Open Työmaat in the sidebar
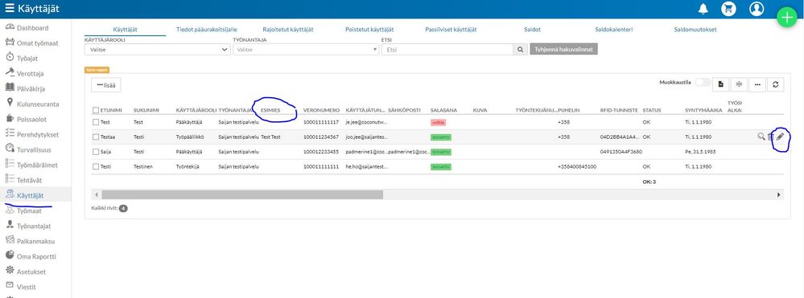This screenshot has height=298, width=804. coord(23,210)
